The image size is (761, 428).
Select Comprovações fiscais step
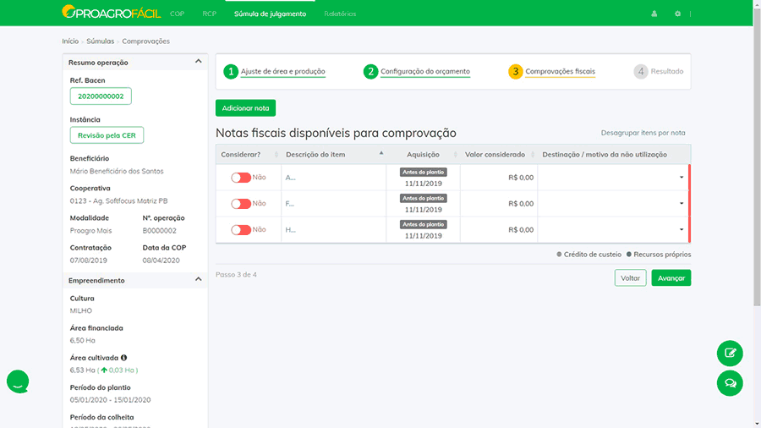560,71
